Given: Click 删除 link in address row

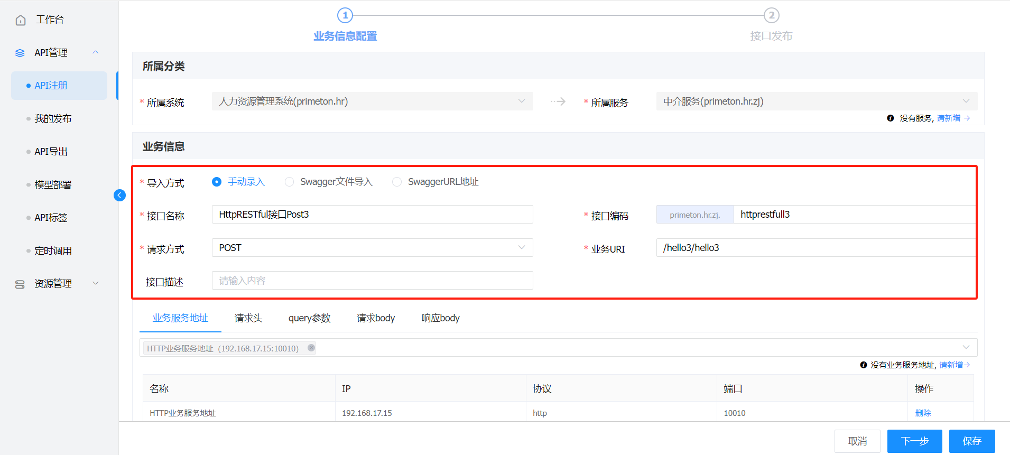Looking at the screenshot, I should point(923,413).
